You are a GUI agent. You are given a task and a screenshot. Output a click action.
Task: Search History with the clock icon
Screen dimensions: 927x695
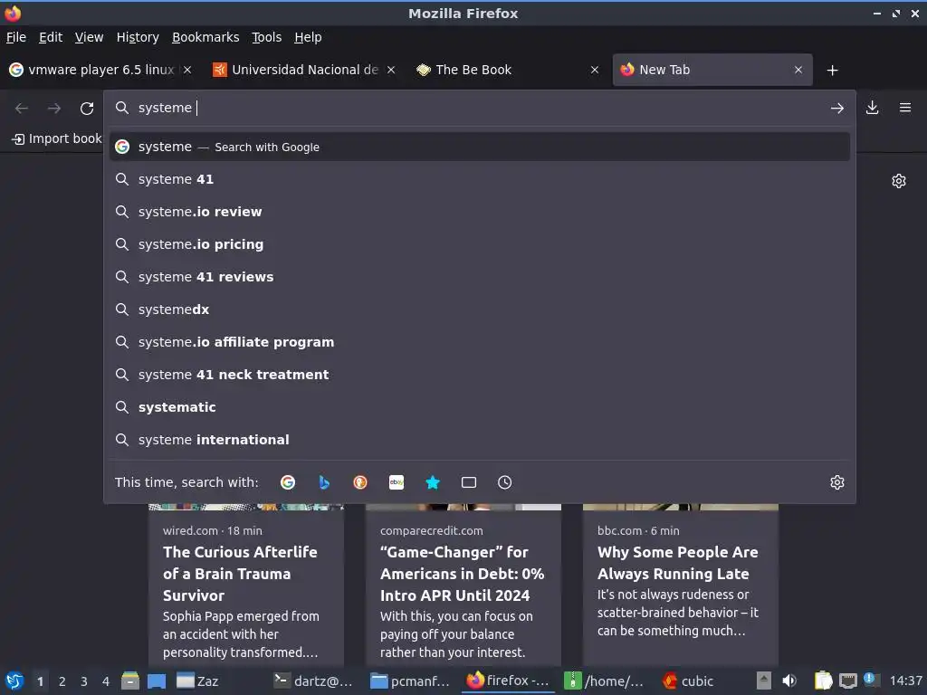(x=505, y=482)
